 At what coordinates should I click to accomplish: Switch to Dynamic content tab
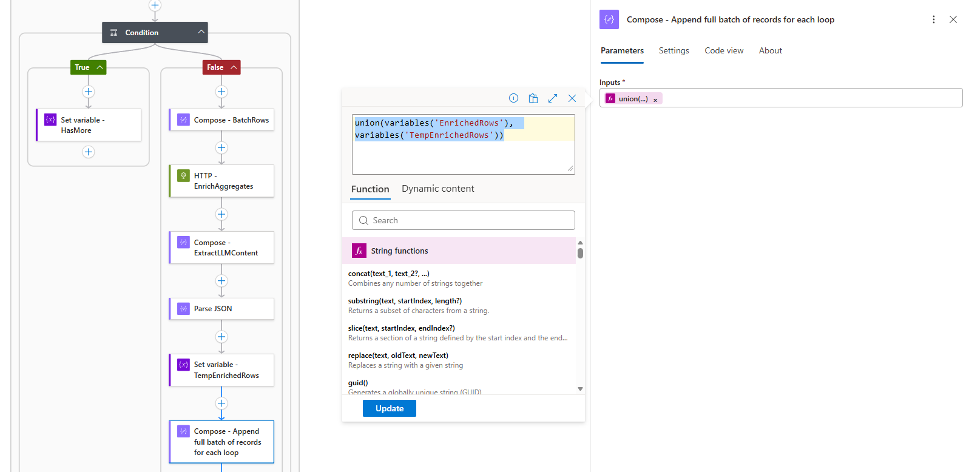coord(437,189)
